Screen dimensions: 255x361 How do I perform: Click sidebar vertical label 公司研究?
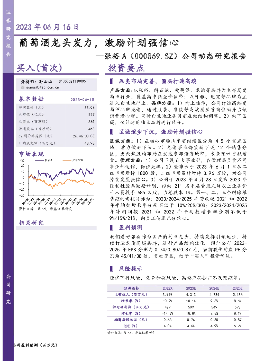pos(8,289)
